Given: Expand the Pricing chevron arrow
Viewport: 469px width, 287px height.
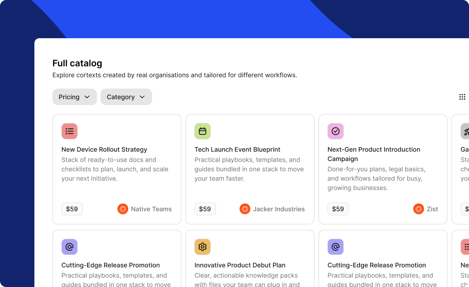Looking at the screenshot, I should (x=87, y=97).
